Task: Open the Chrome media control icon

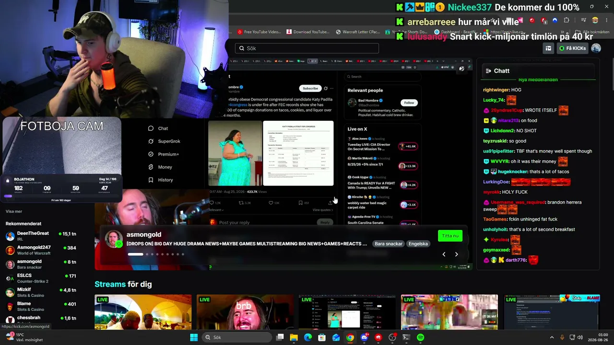Action: (x=583, y=20)
